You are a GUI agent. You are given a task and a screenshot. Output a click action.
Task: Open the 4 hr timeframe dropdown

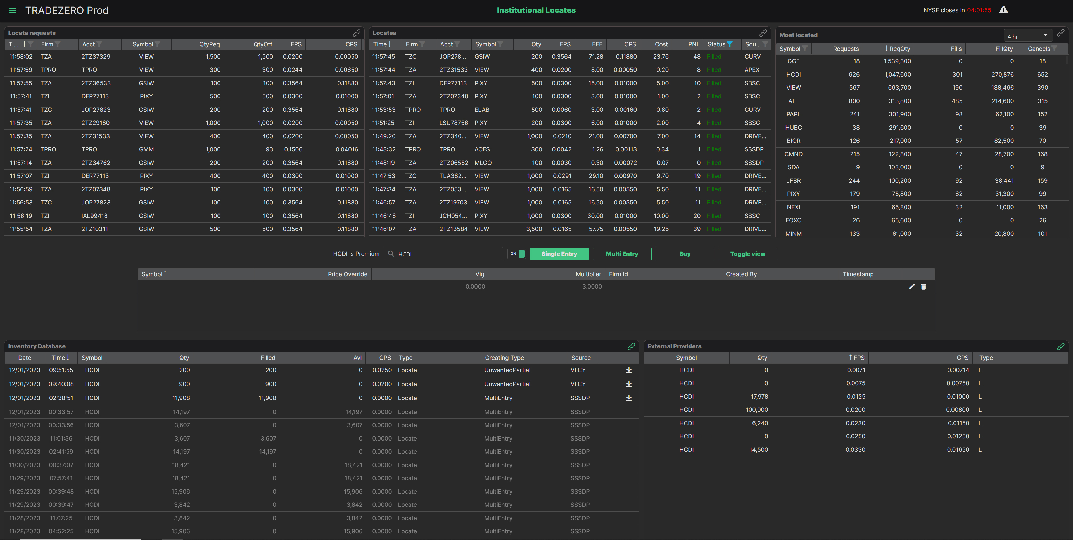click(x=1028, y=36)
